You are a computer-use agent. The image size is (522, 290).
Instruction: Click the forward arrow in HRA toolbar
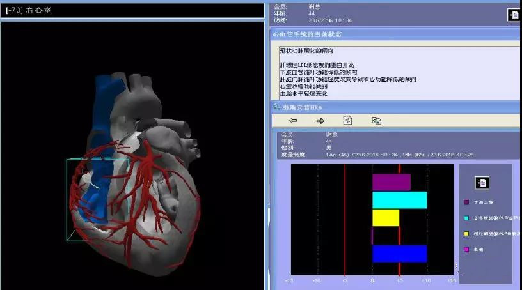click(320, 121)
